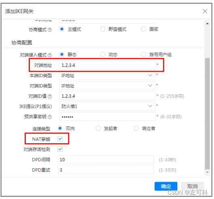Choose 国密 negotiation mode
This screenshot has width=214, height=199.
pyautogui.click(x=143, y=29)
